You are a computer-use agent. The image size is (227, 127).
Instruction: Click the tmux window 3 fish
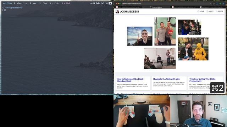pos(43,3)
